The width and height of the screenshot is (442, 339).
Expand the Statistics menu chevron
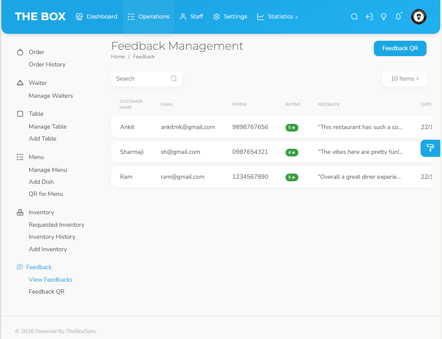[x=297, y=17]
